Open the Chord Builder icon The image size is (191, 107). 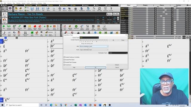coord(87,27)
